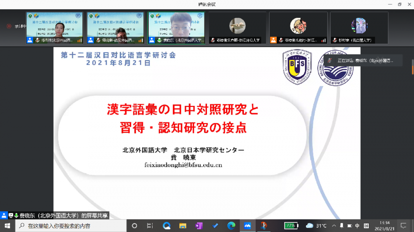Click the orange signal bars on the woman's video tile

click(x=79, y=40)
